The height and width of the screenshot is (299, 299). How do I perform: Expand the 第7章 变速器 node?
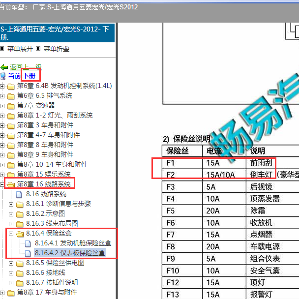pos(2,106)
